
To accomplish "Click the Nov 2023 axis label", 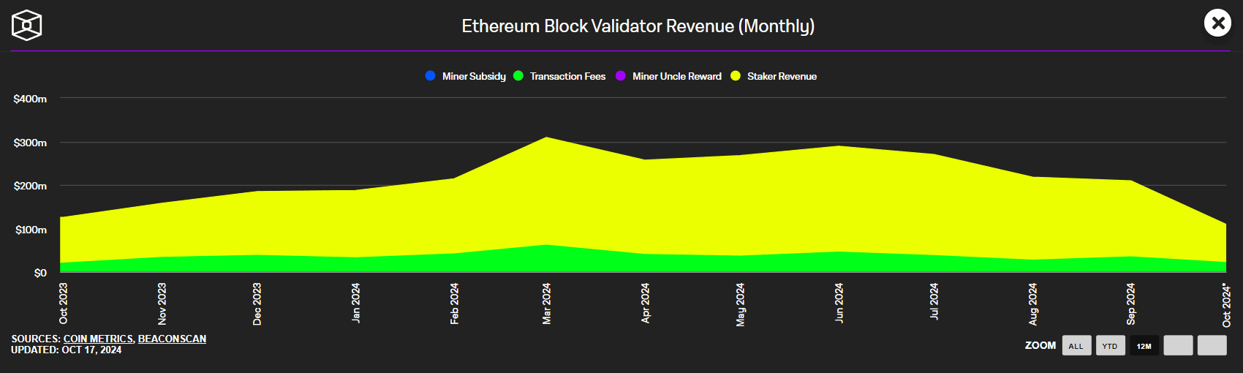I will [162, 304].
